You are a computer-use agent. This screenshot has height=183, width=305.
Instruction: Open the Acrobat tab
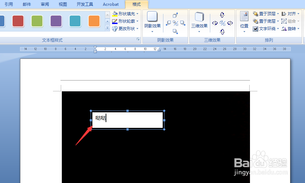pos(111,4)
